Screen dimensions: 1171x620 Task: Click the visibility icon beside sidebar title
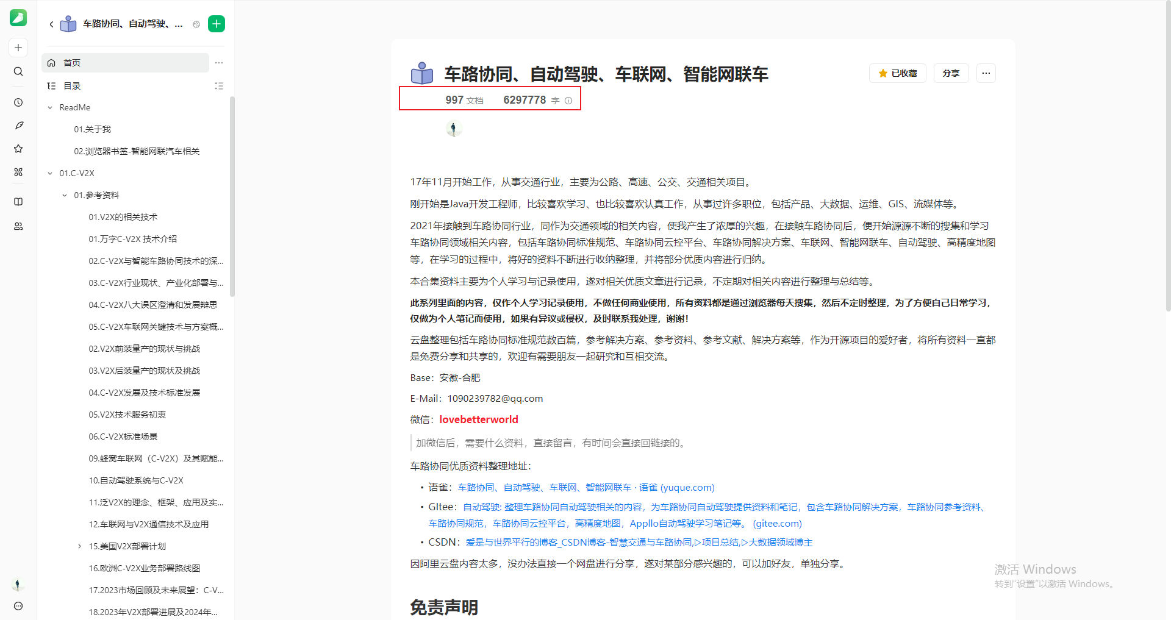pyautogui.click(x=196, y=24)
